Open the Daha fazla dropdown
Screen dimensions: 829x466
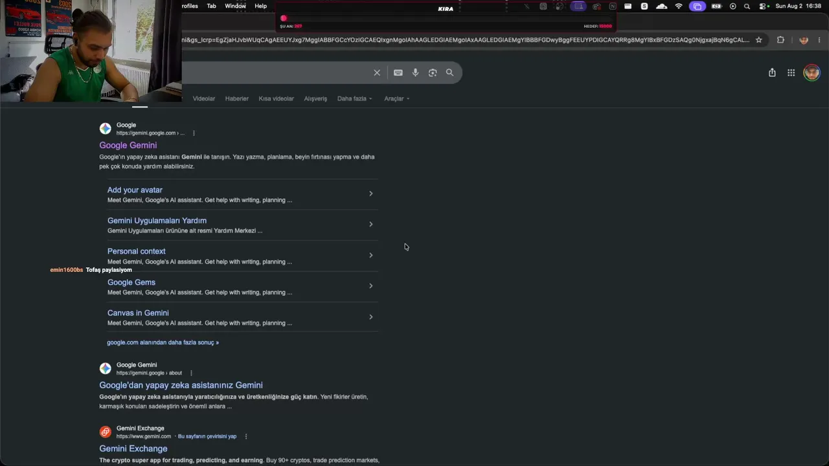(355, 98)
